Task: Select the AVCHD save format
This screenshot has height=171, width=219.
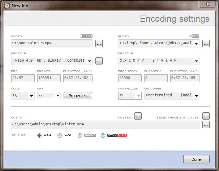Action: pos(80,135)
